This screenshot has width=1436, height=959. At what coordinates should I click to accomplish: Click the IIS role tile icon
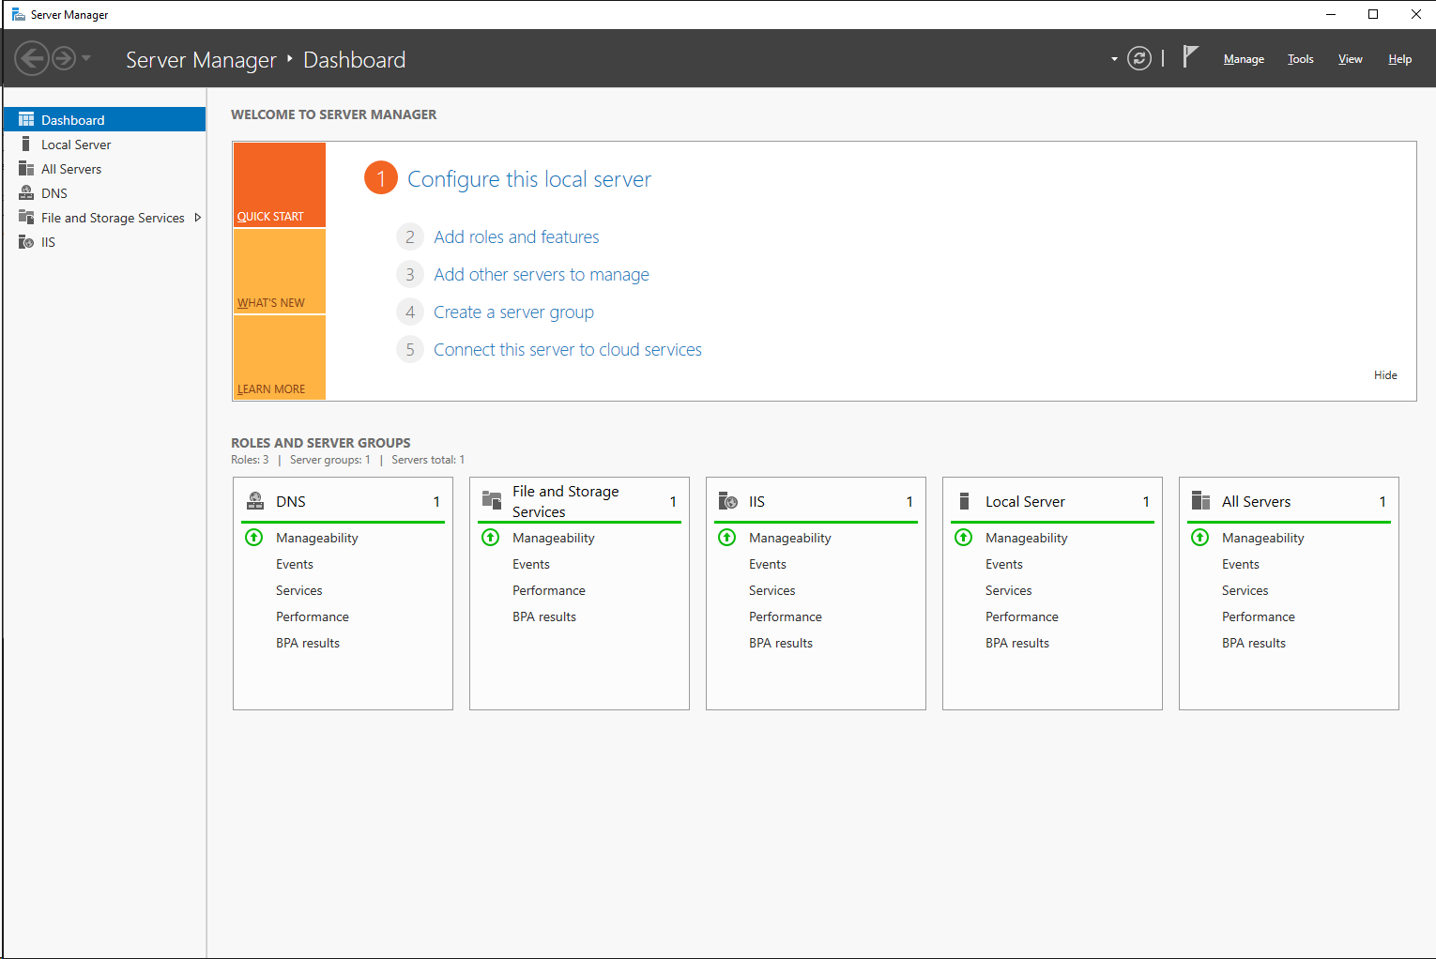click(727, 501)
